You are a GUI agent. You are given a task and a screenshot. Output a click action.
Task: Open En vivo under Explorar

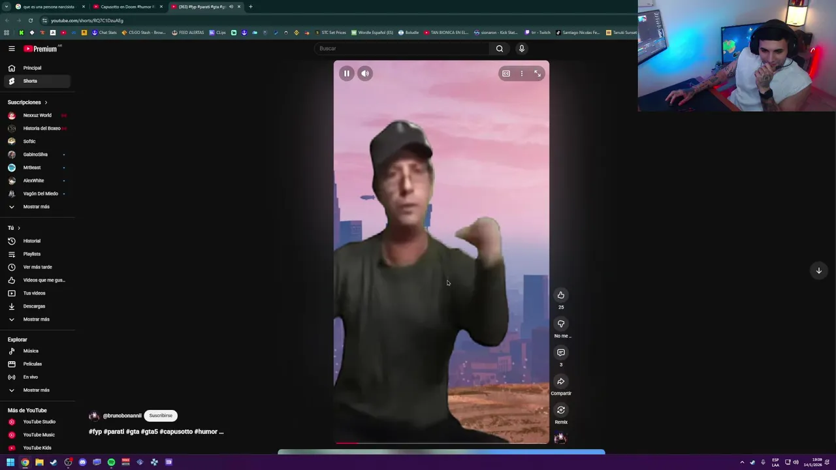point(36,377)
